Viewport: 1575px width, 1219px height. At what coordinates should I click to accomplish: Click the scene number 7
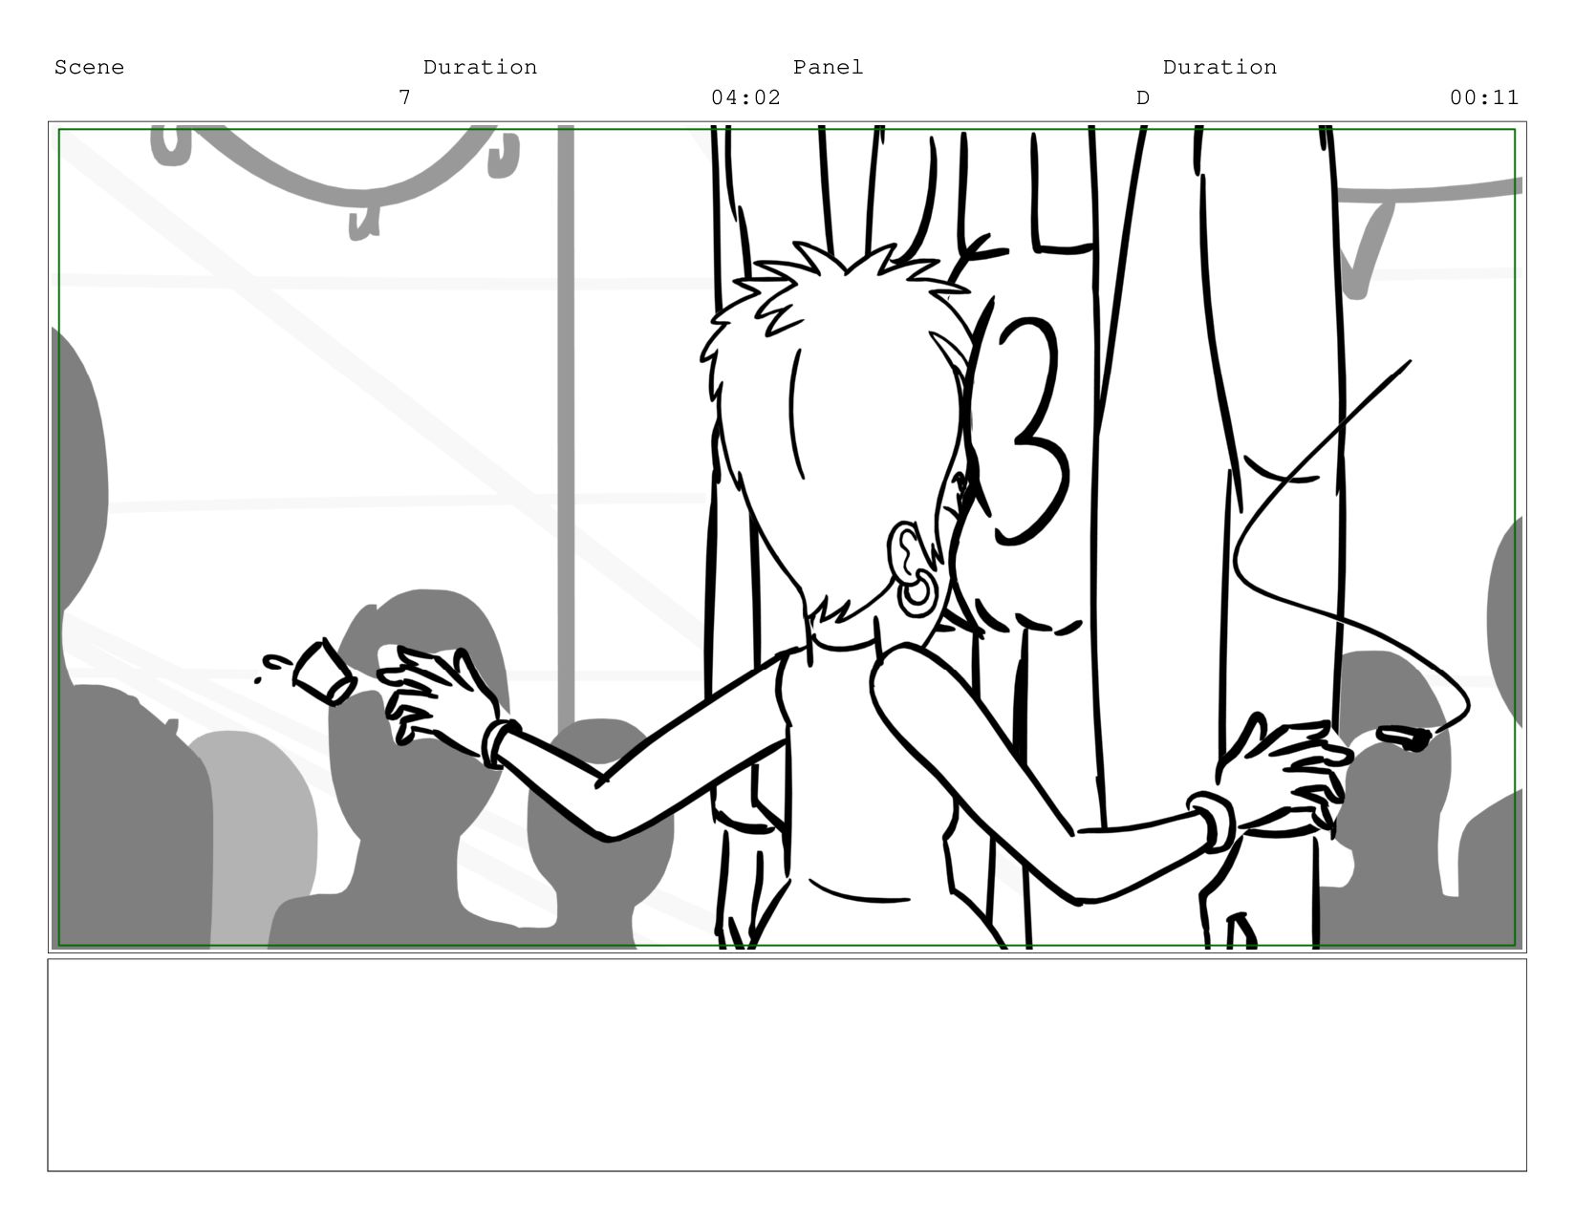404,97
